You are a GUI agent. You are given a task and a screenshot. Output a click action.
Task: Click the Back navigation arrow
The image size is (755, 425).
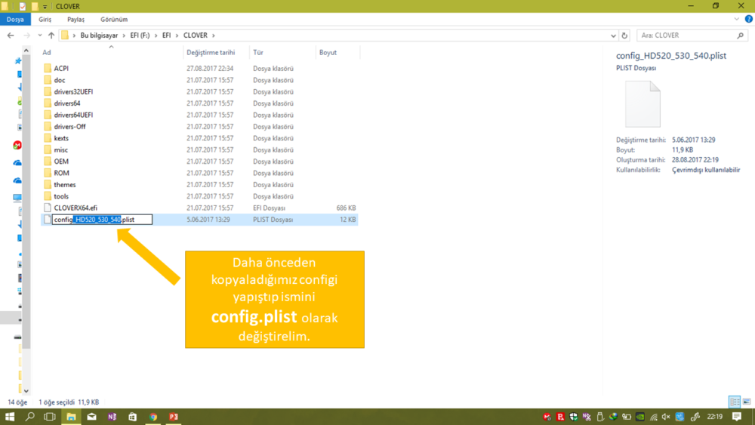[11, 35]
